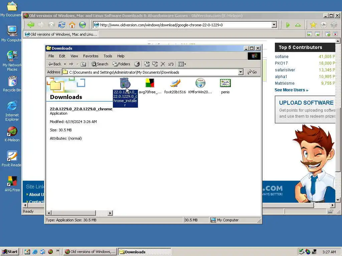342x256 pixels.
Task: Click Windows Start button
Action: [x=10, y=252]
